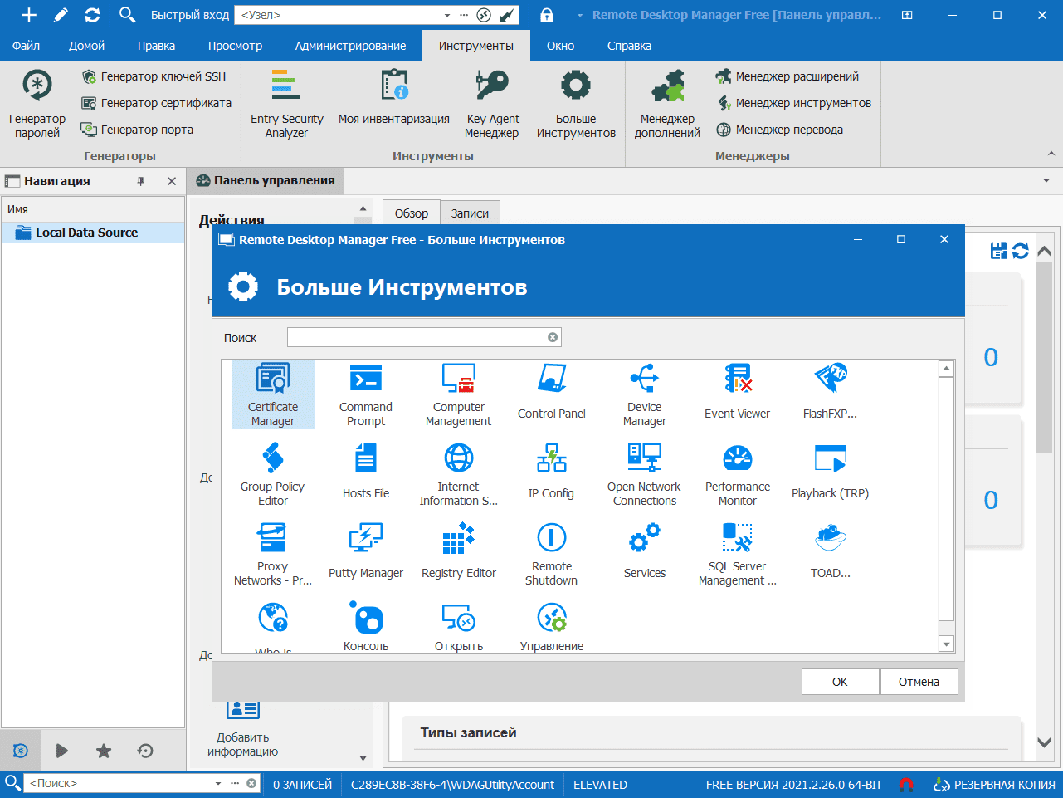Select the Открыть tool icon
This screenshot has width=1063, height=798.
(459, 626)
